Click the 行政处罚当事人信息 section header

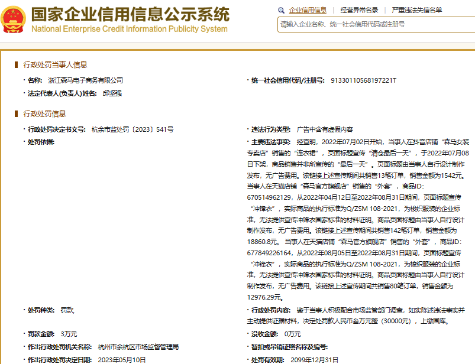[55, 65]
